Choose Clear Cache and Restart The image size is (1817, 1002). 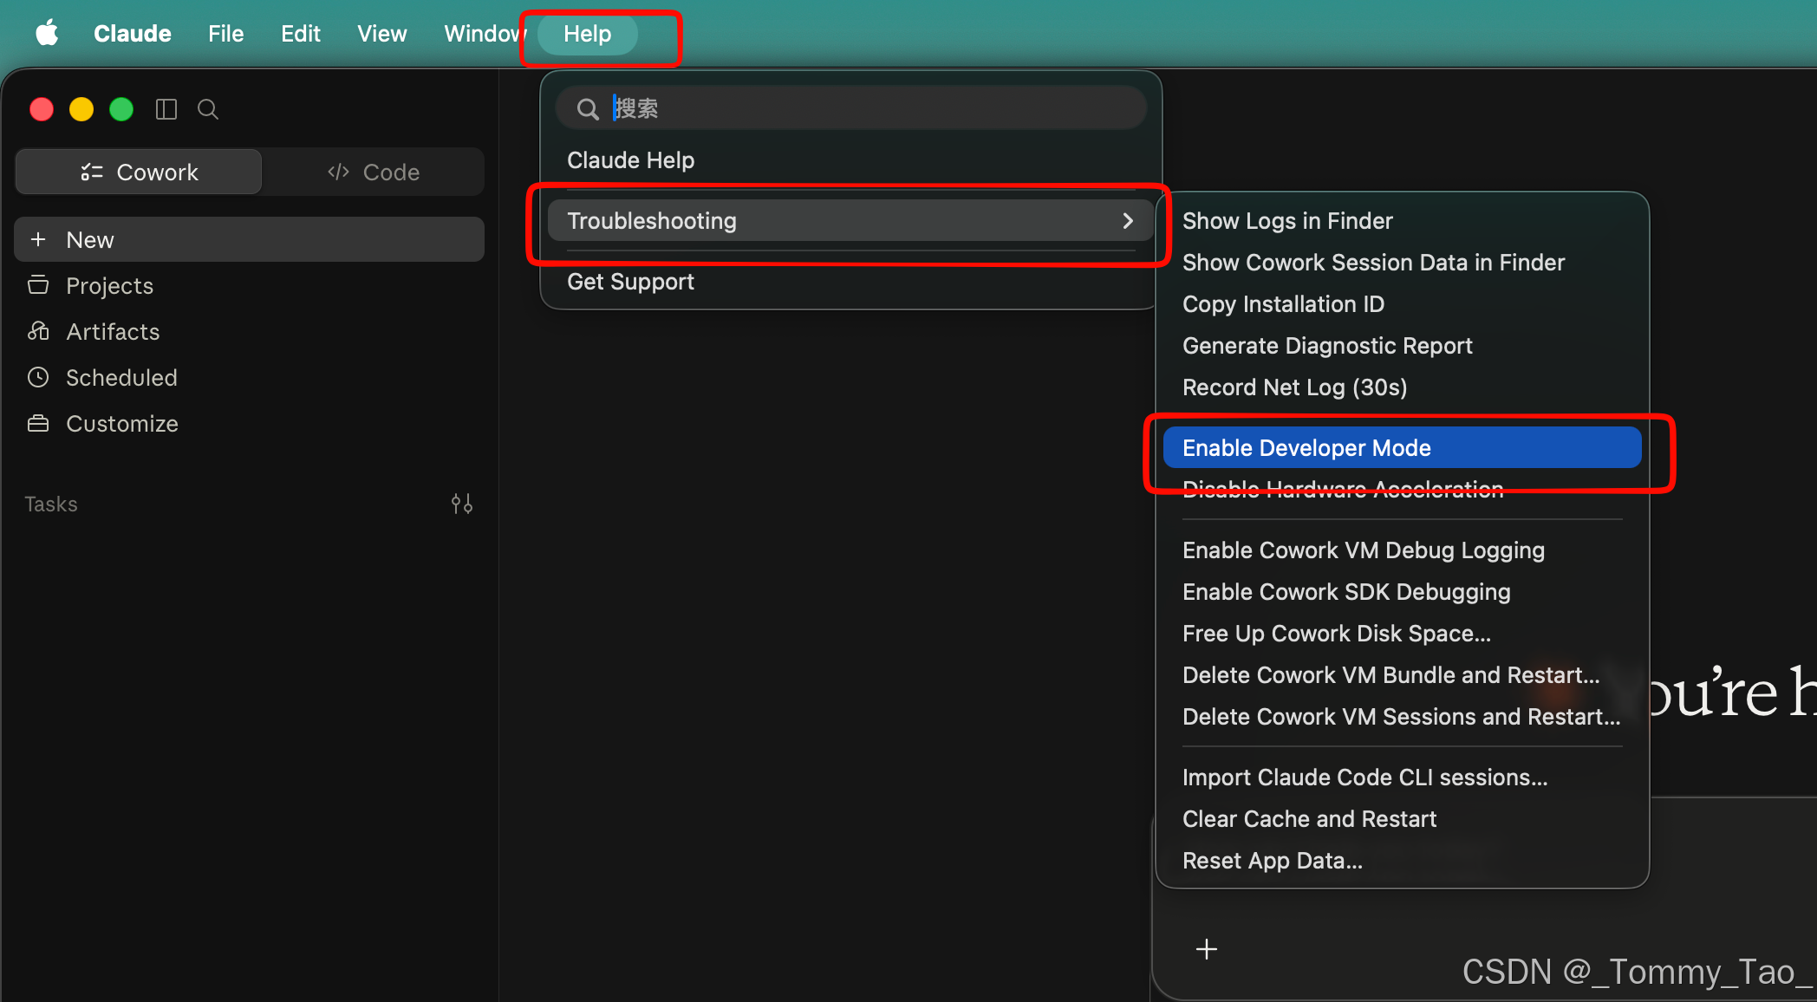pos(1403,819)
